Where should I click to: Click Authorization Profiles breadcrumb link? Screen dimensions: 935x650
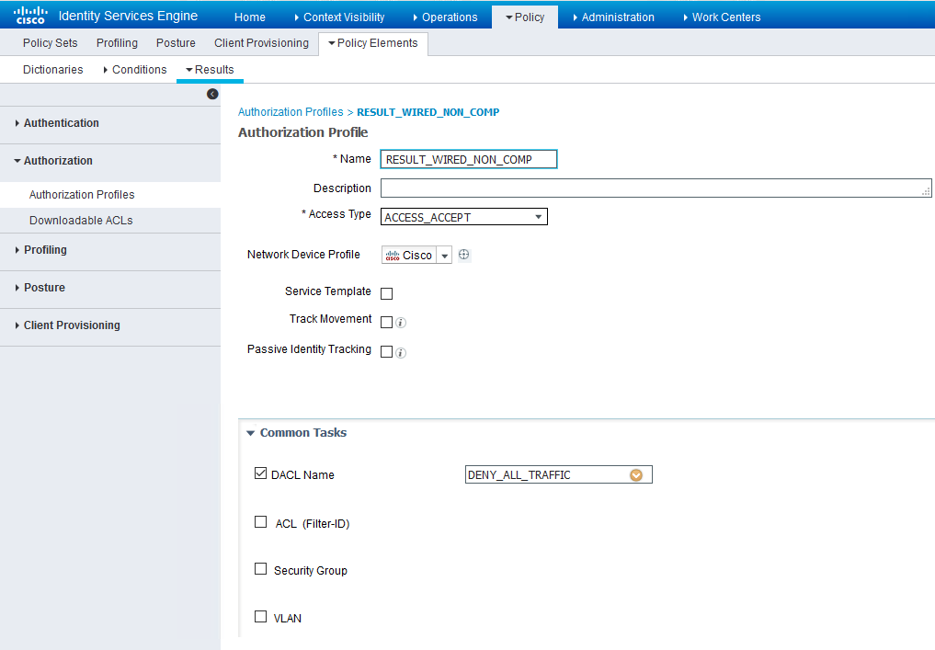click(291, 112)
